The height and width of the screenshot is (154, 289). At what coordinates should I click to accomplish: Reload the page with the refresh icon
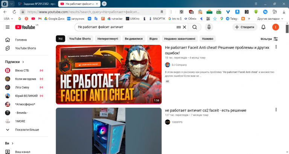pos(14,12)
